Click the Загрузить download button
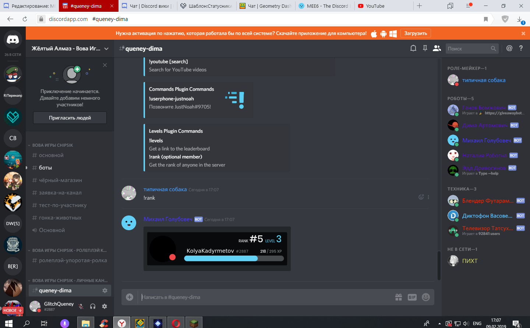The width and height of the screenshot is (530, 328). (416, 33)
